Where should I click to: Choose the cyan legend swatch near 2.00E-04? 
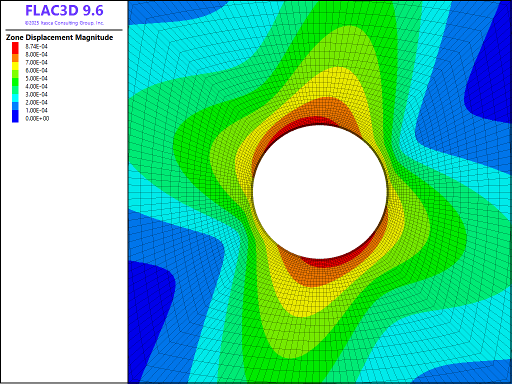tap(15, 98)
